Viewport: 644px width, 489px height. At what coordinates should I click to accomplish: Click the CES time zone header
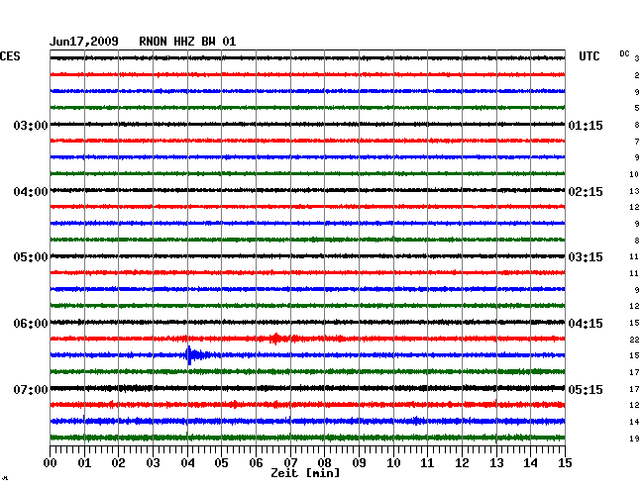[10, 56]
